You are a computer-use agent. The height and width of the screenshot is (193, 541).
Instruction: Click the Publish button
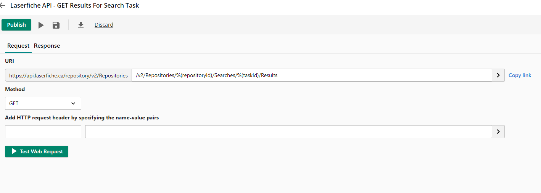pos(16,25)
